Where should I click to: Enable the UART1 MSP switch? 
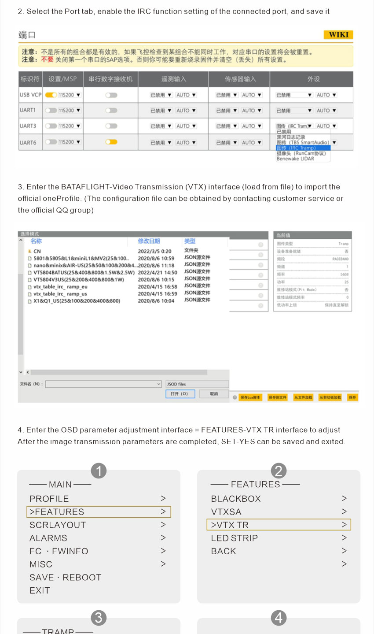click(x=51, y=111)
